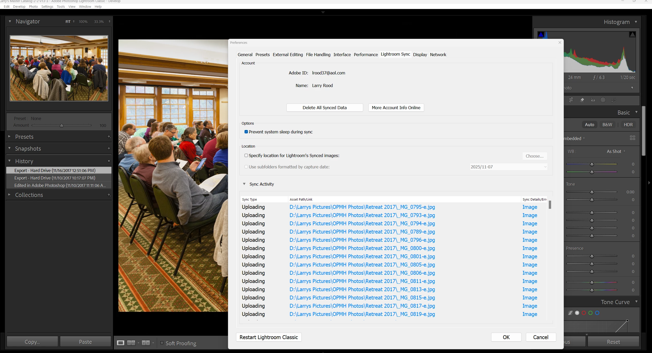
Task: Select the Red Eye Correction tool
Action: (593, 100)
